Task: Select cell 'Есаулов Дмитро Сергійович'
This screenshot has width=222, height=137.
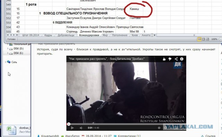Action: coord(98,18)
